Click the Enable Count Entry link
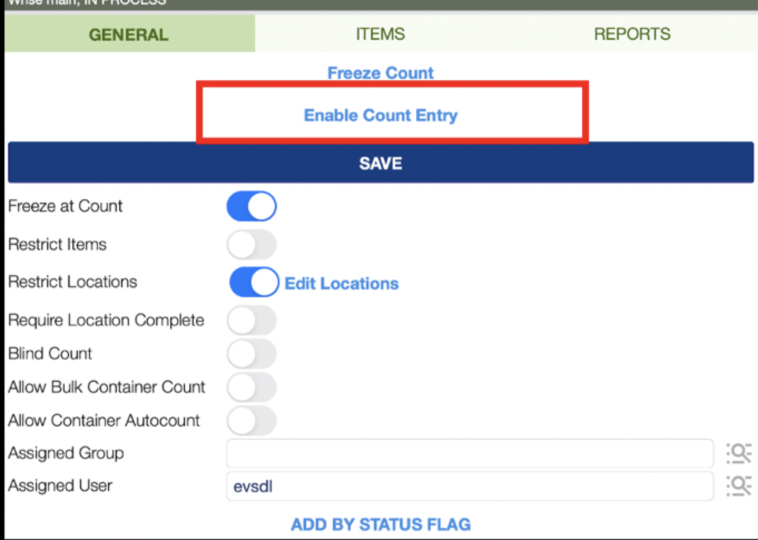Screen dimensions: 758x540 pyautogui.click(x=381, y=115)
